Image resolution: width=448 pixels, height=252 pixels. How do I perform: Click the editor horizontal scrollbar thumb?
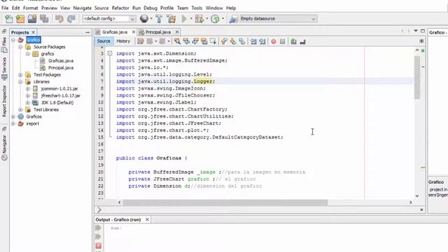click(225, 202)
